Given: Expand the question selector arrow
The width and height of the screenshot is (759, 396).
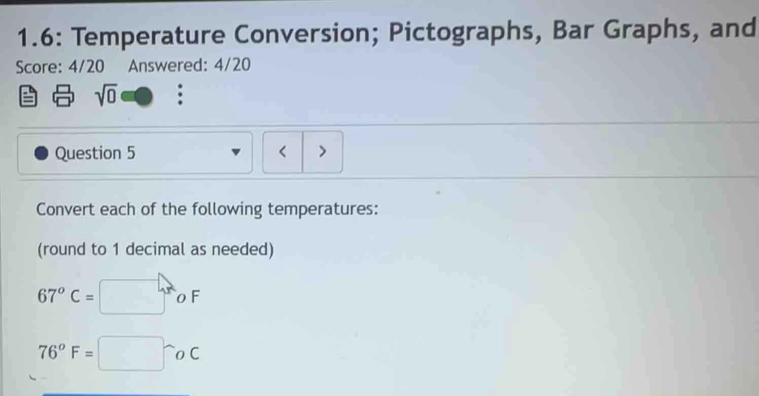Looking at the screenshot, I should [235, 152].
